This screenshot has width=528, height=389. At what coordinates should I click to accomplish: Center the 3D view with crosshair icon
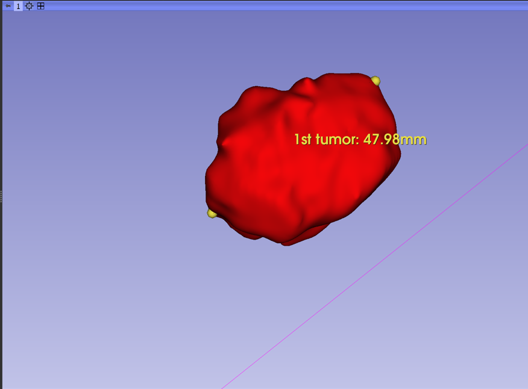(30, 6)
